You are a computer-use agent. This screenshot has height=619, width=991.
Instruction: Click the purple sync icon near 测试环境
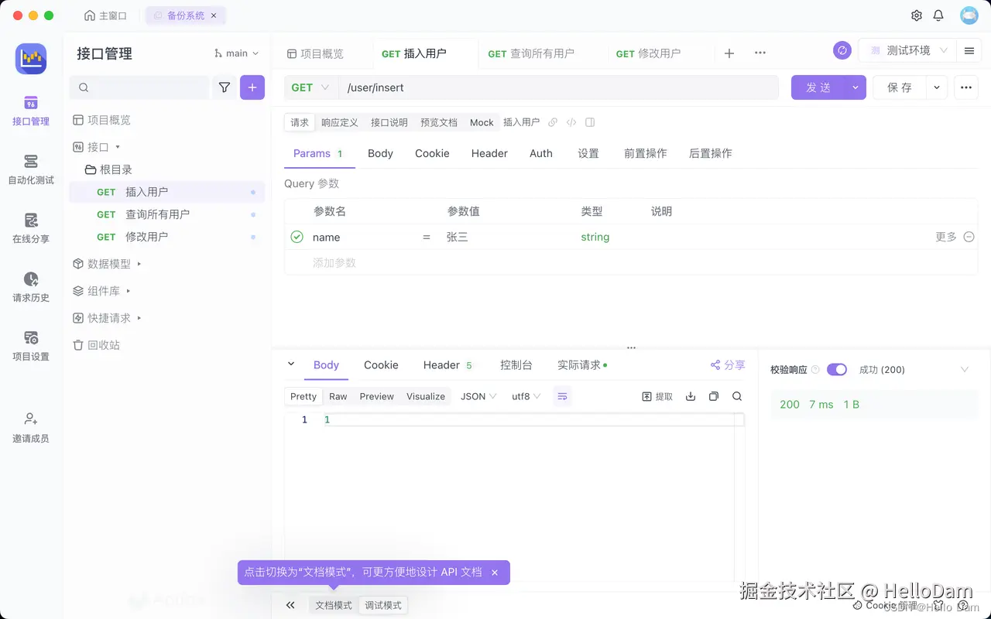point(842,50)
